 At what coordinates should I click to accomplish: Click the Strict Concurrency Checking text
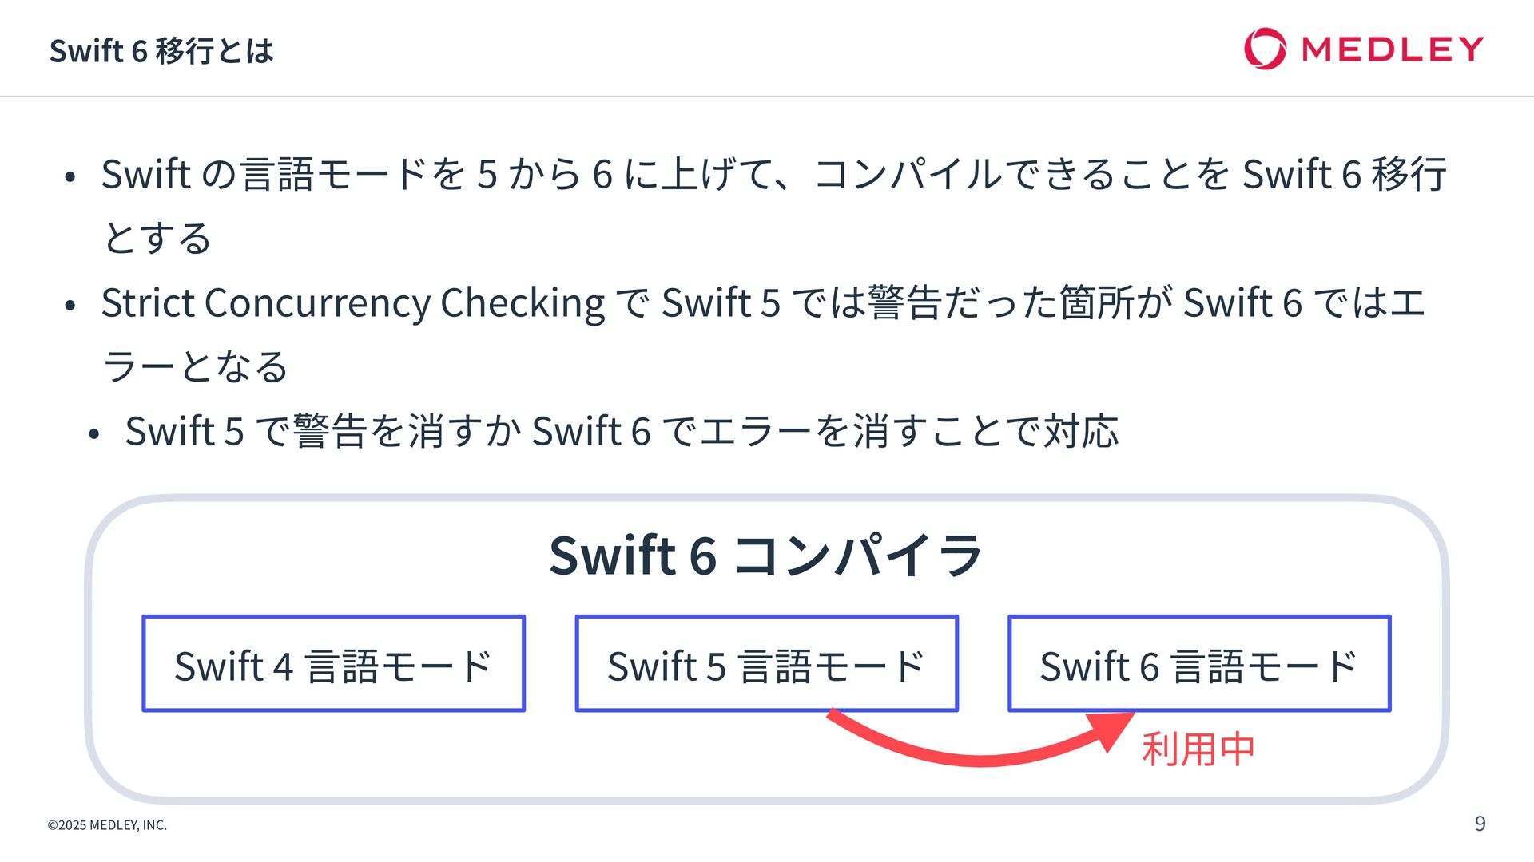coord(353,303)
